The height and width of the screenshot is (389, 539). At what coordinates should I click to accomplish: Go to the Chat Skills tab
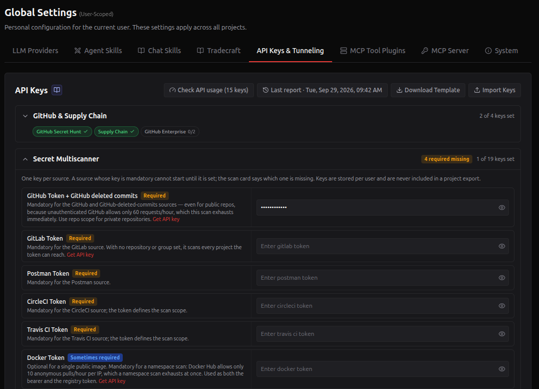[159, 51]
